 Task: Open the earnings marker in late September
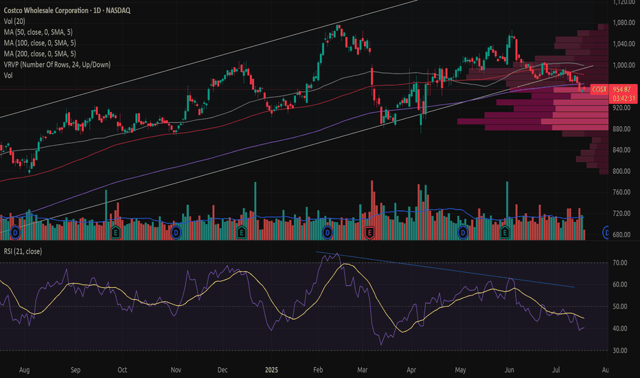pyautogui.click(x=115, y=232)
